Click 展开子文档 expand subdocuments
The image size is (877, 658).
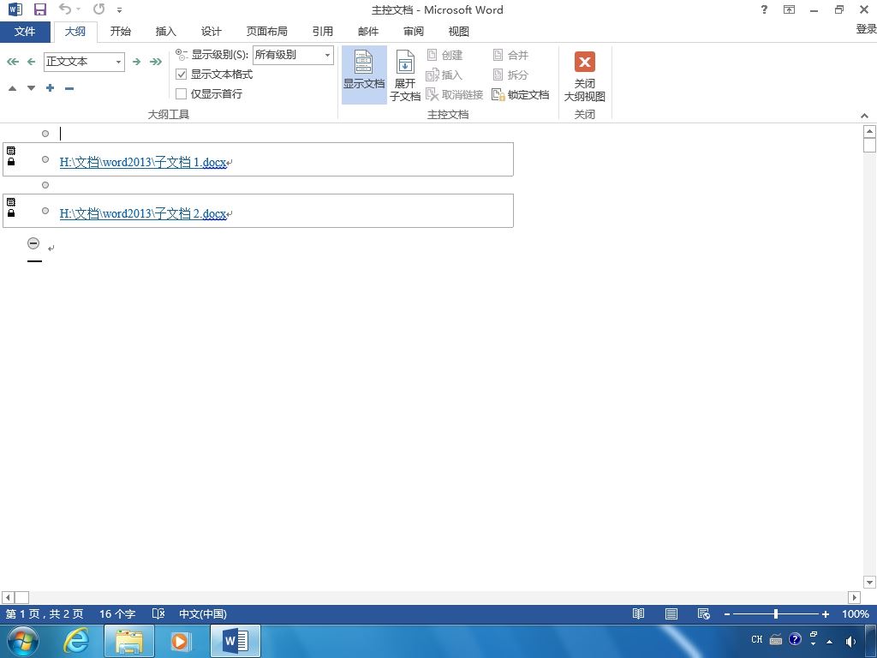coord(405,75)
